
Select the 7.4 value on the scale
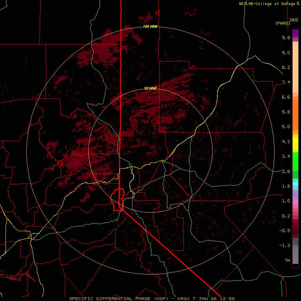tap(286, 82)
